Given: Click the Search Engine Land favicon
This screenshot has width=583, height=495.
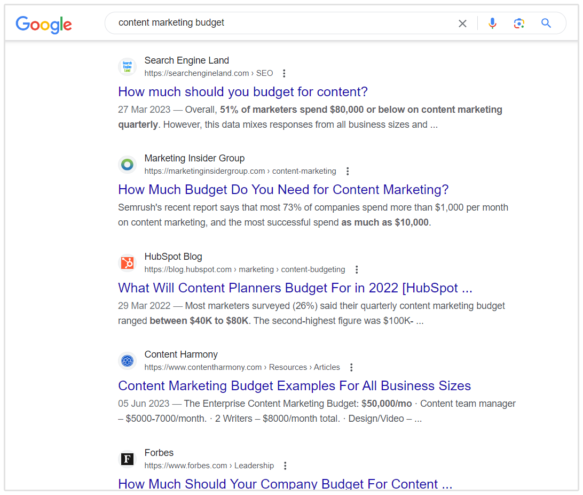Looking at the screenshot, I should coord(127,67).
